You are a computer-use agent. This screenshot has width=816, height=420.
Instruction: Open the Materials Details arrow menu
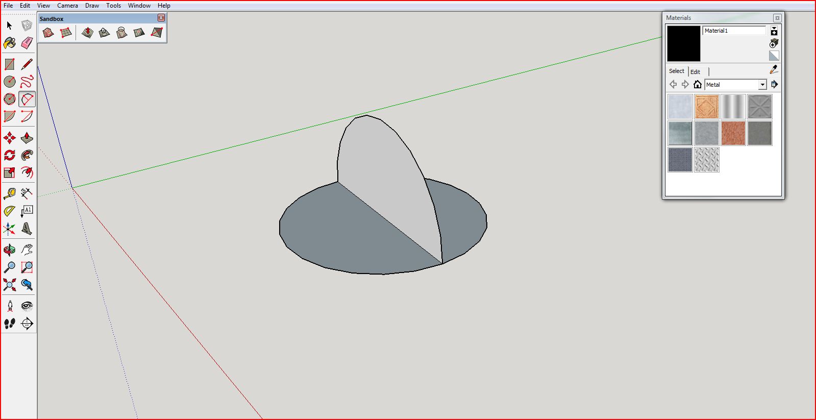point(774,84)
